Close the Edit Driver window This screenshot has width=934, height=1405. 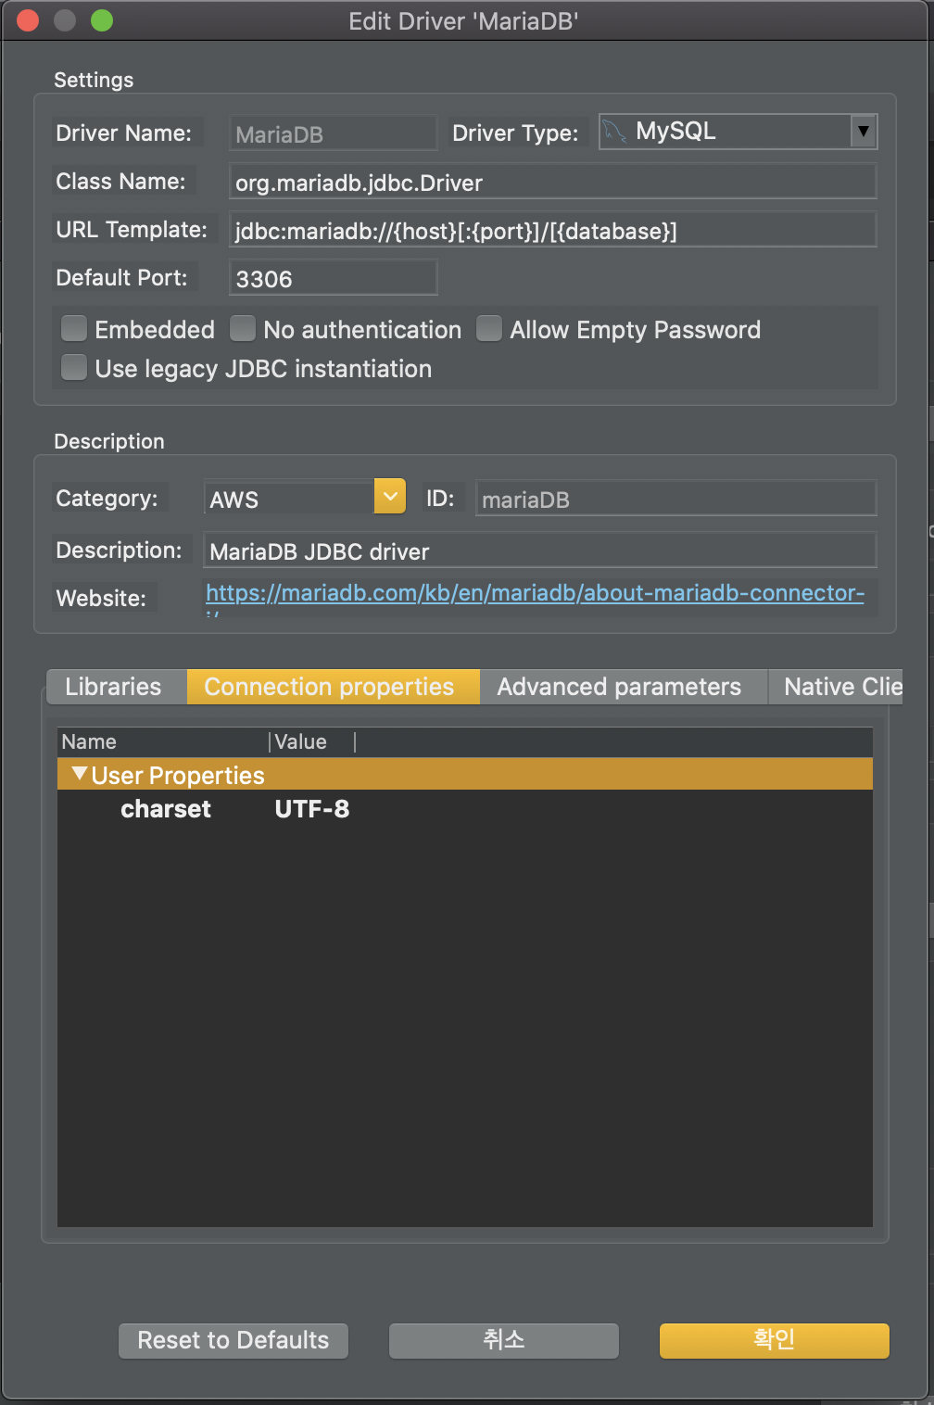pyautogui.click(x=29, y=20)
